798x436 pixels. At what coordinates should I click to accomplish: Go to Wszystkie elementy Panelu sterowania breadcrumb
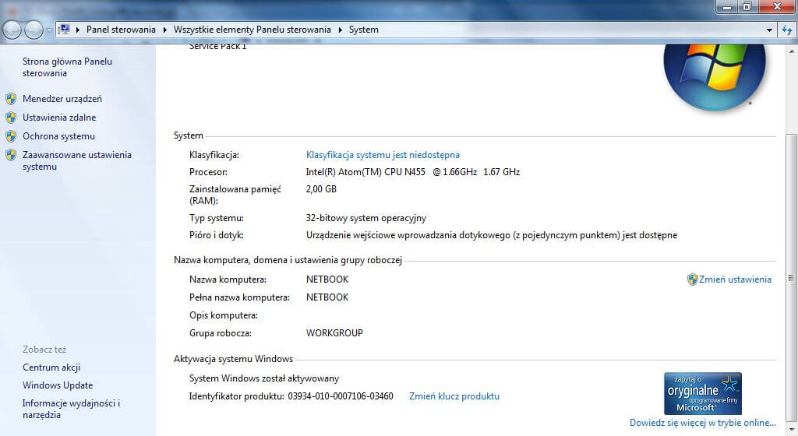pos(252,30)
